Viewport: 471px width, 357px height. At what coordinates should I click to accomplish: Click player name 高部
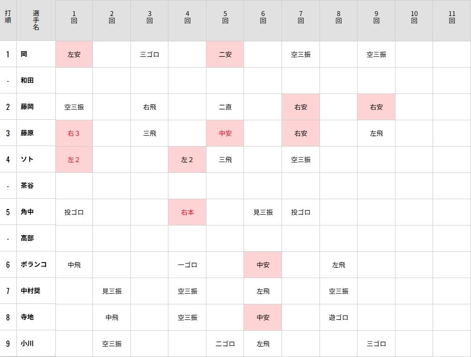(x=27, y=238)
